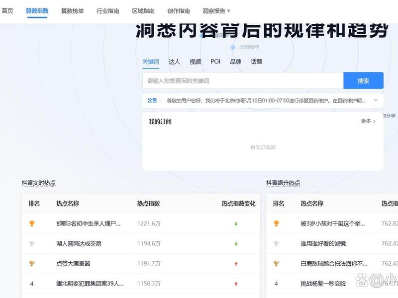This screenshot has width=398, height=298.
Task: Click bronze trophy icon for 白鹿敖瑞鹏 row
Action: coord(276,264)
